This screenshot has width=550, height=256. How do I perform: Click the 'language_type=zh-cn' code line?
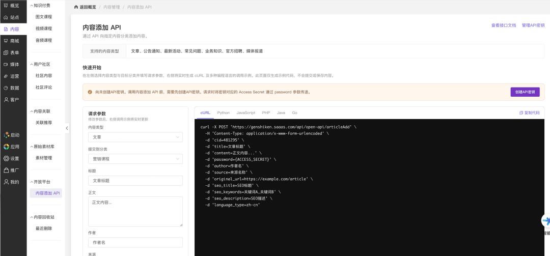coord(232,205)
